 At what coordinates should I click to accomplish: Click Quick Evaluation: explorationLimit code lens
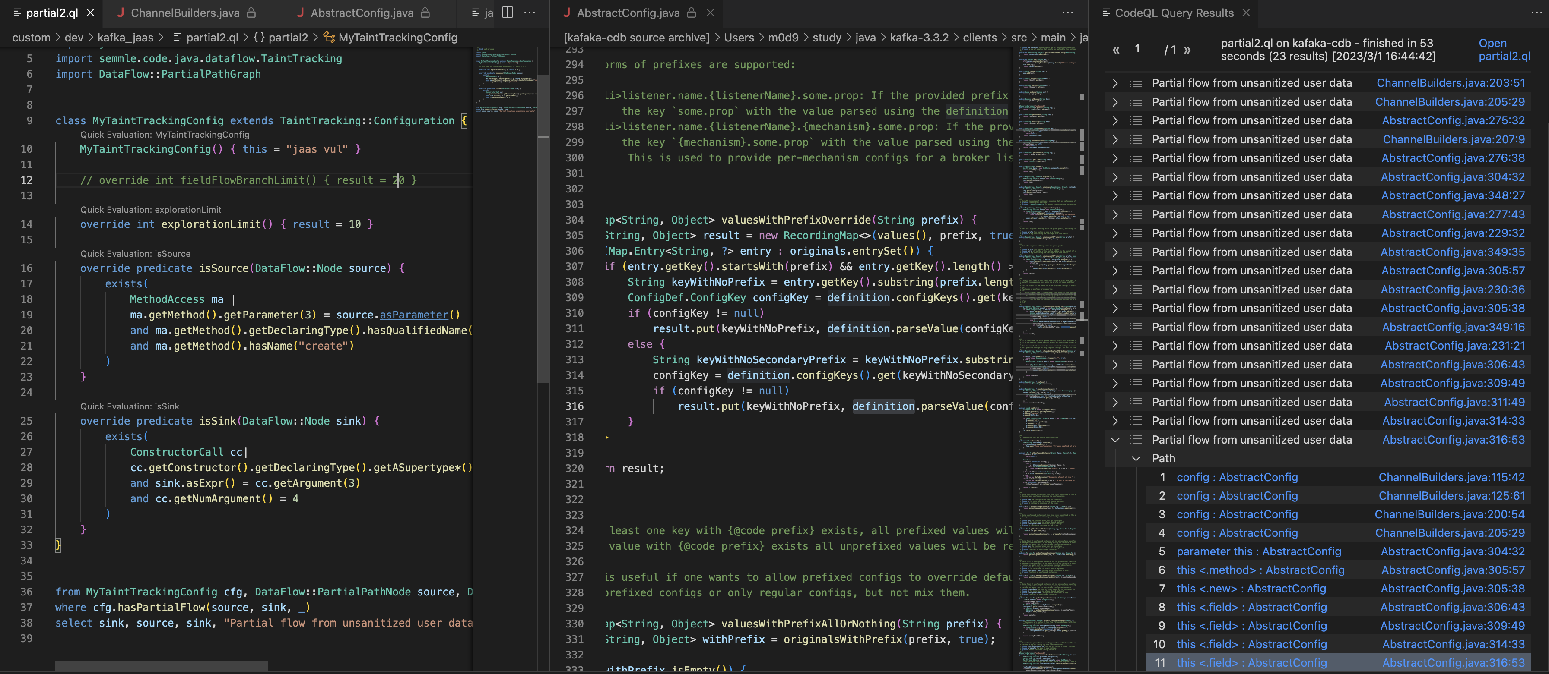tap(151, 210)
